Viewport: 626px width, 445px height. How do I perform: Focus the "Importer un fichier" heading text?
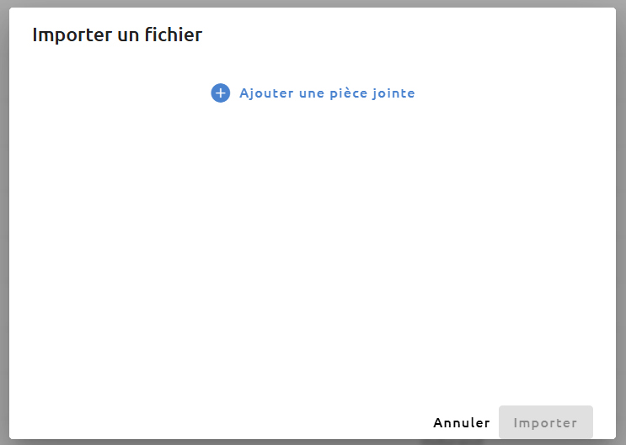[117, 34]
